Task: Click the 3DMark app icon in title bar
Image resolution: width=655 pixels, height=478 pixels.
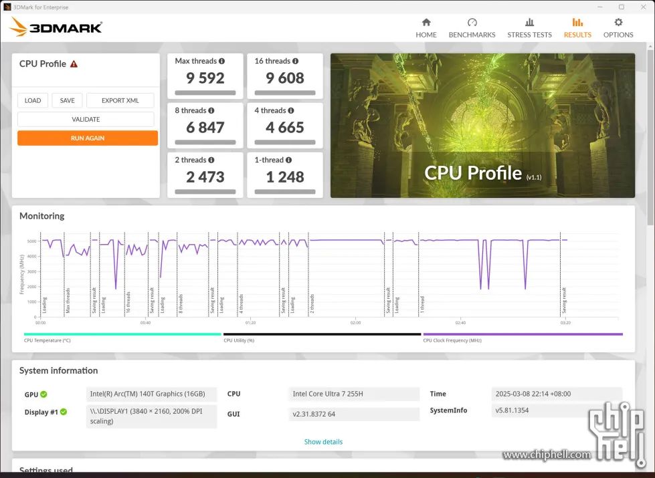Action: click(7, 7)
